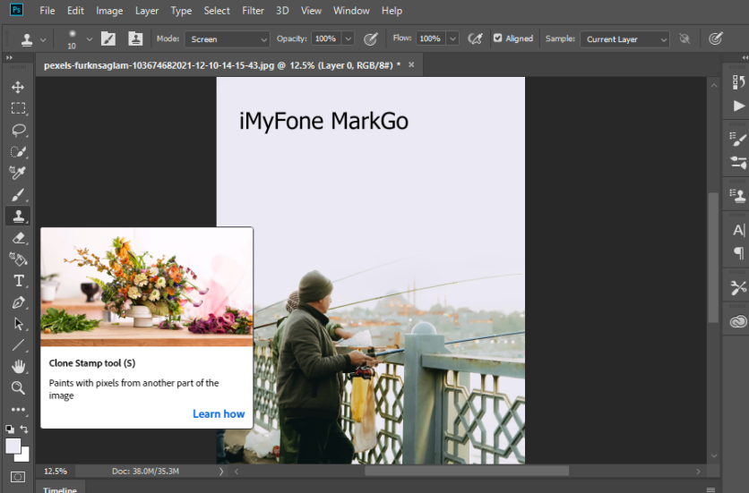Click the background color swatch
This screenshot has height=493, width=749.
pos(24,456)
